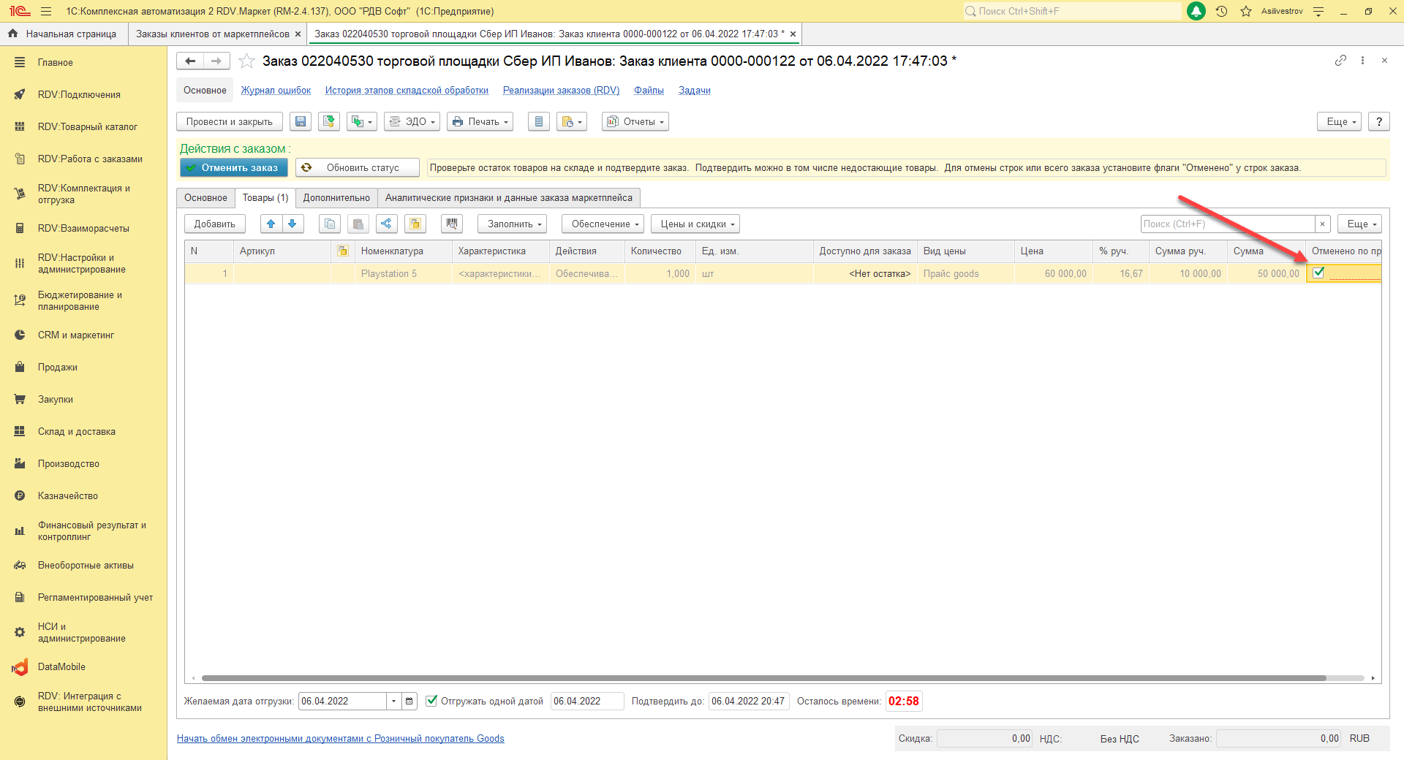Open the Еще menu above the goods table
Viewport: 1404px width, 760px height.
pos(1360,224)
